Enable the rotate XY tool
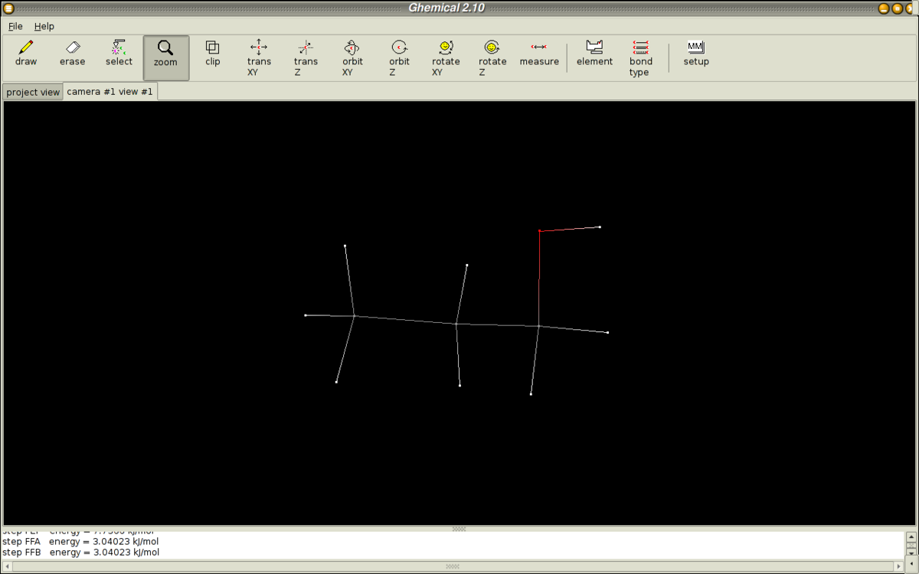 tap(446, 58)
